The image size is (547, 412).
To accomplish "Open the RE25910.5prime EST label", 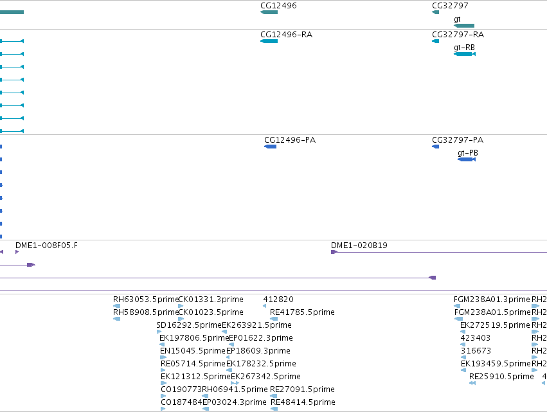I will point(501,377).
